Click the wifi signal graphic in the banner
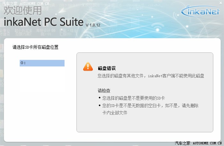224x146 pixels. [x=157, y=27]
